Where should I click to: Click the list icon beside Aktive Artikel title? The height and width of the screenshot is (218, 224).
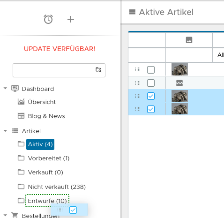[x=132, y=12]
